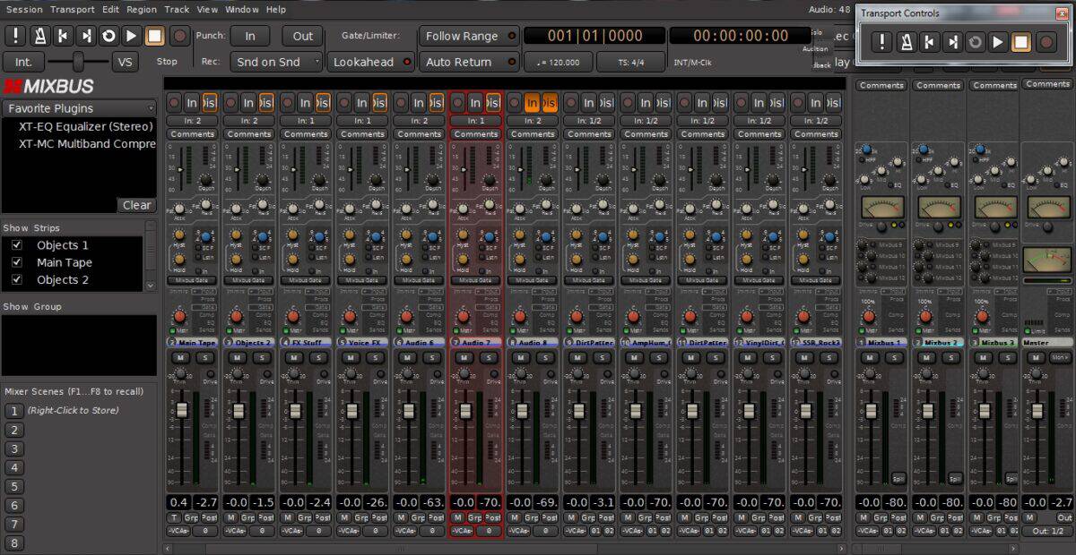1076x555 pixels.
Task: Click record in floating Transport Controls window
Action: [1046, 42]
